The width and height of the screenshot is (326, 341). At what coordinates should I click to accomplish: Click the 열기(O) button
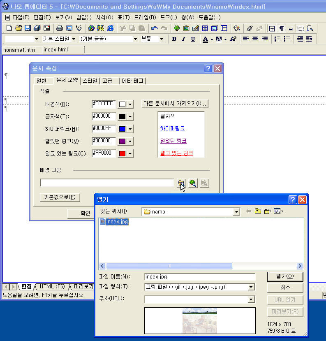click(285, 276)
